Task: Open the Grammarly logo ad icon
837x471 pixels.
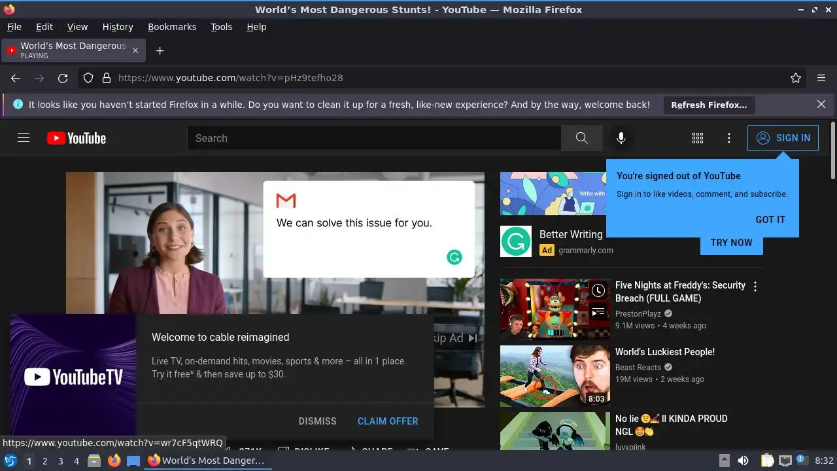Action: click(516, 241)
